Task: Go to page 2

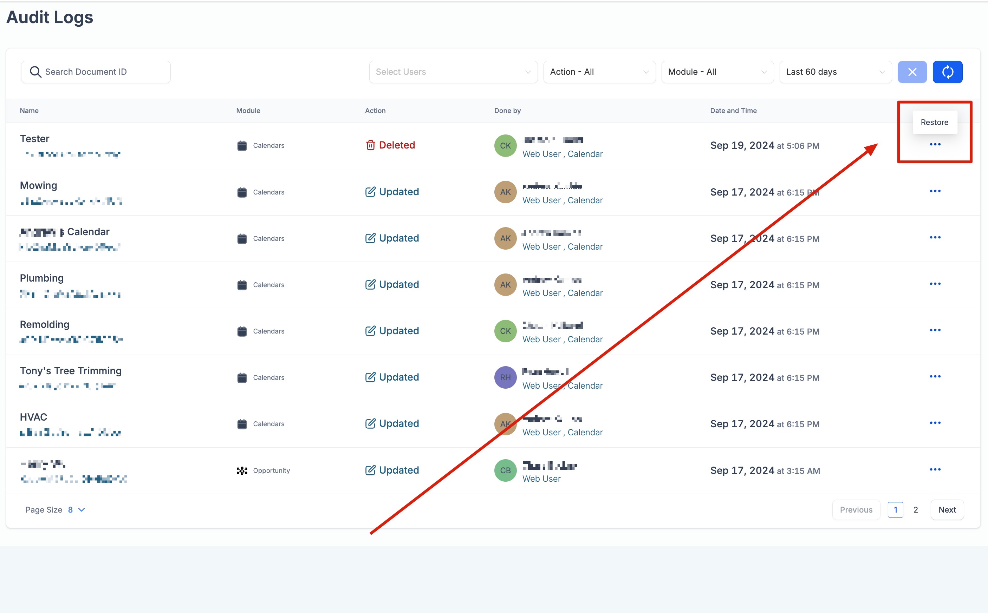Action: point(915,510)
